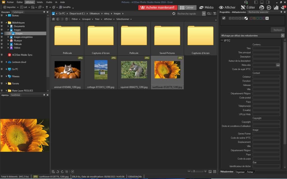Open the statistics bar chart icon
This screenshot has width=287, height=179.
coord(276,8)
